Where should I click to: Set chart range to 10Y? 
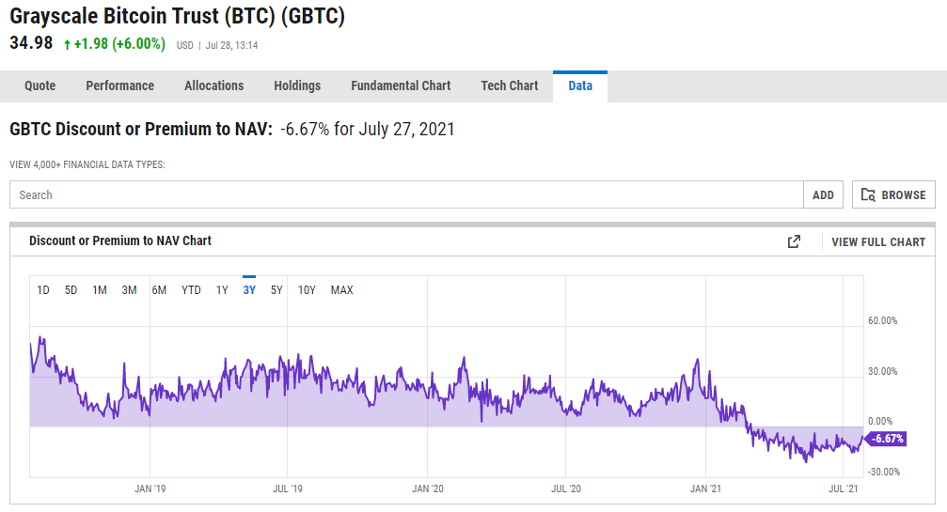point(307,290)
